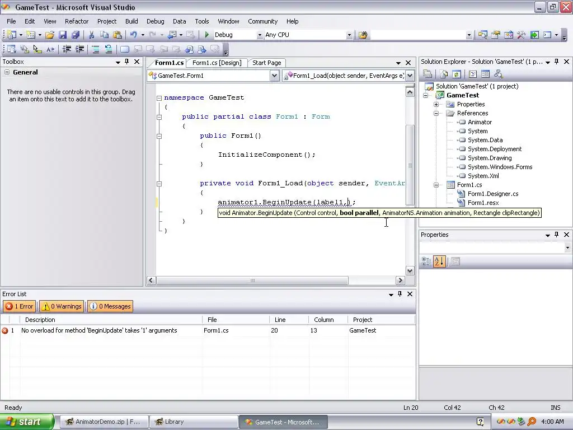This screenshot has width=573, height=430.
Task: Sort error list by Line column header
Action: pyautogui.click(x=289, y=320)
